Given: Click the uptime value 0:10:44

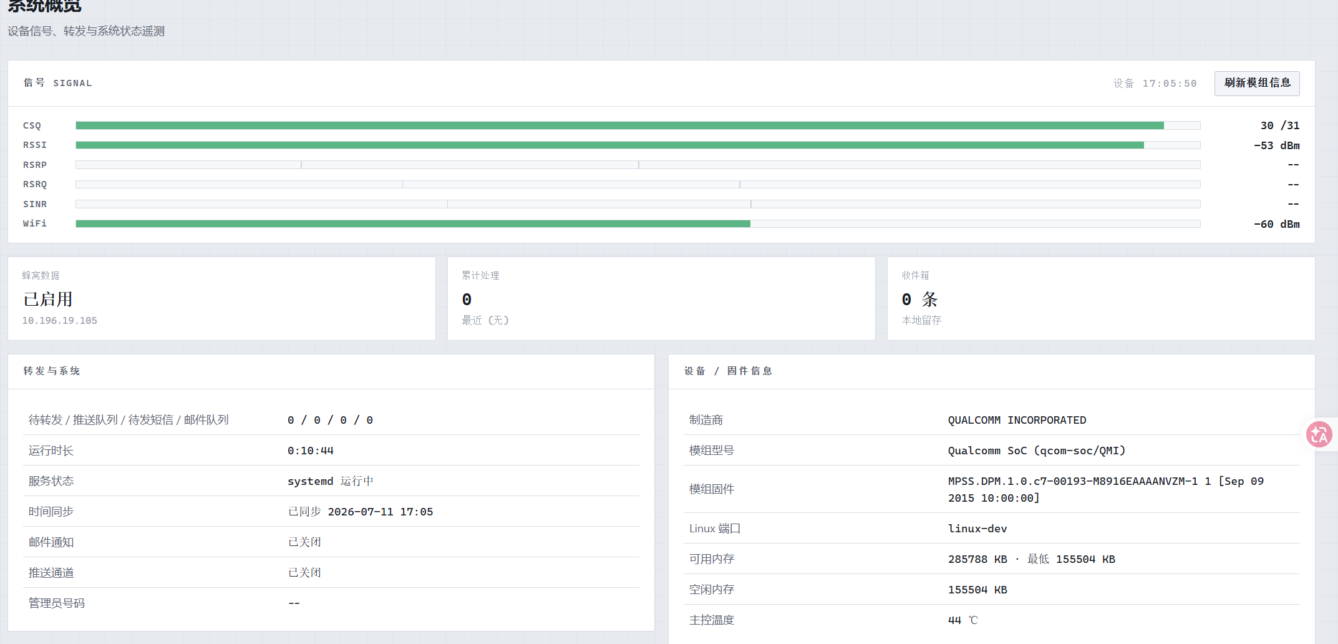Looking at the screenshot, I should [x=311, y=451].
